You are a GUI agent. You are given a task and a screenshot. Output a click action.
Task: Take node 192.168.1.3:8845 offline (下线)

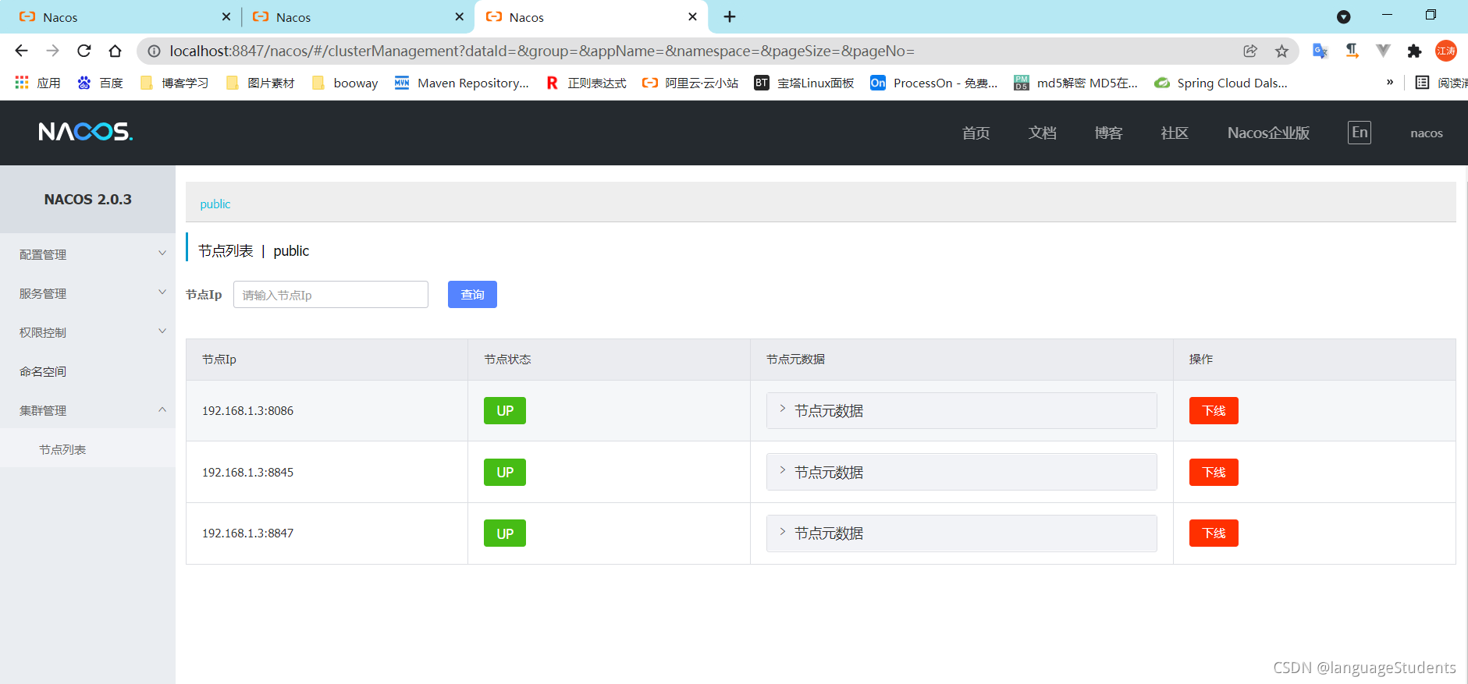tap(1214, 472)
